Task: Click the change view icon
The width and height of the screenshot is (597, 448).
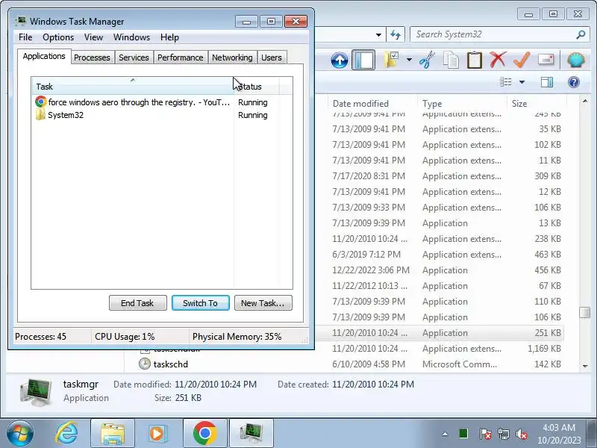Action: coord(506,82)
